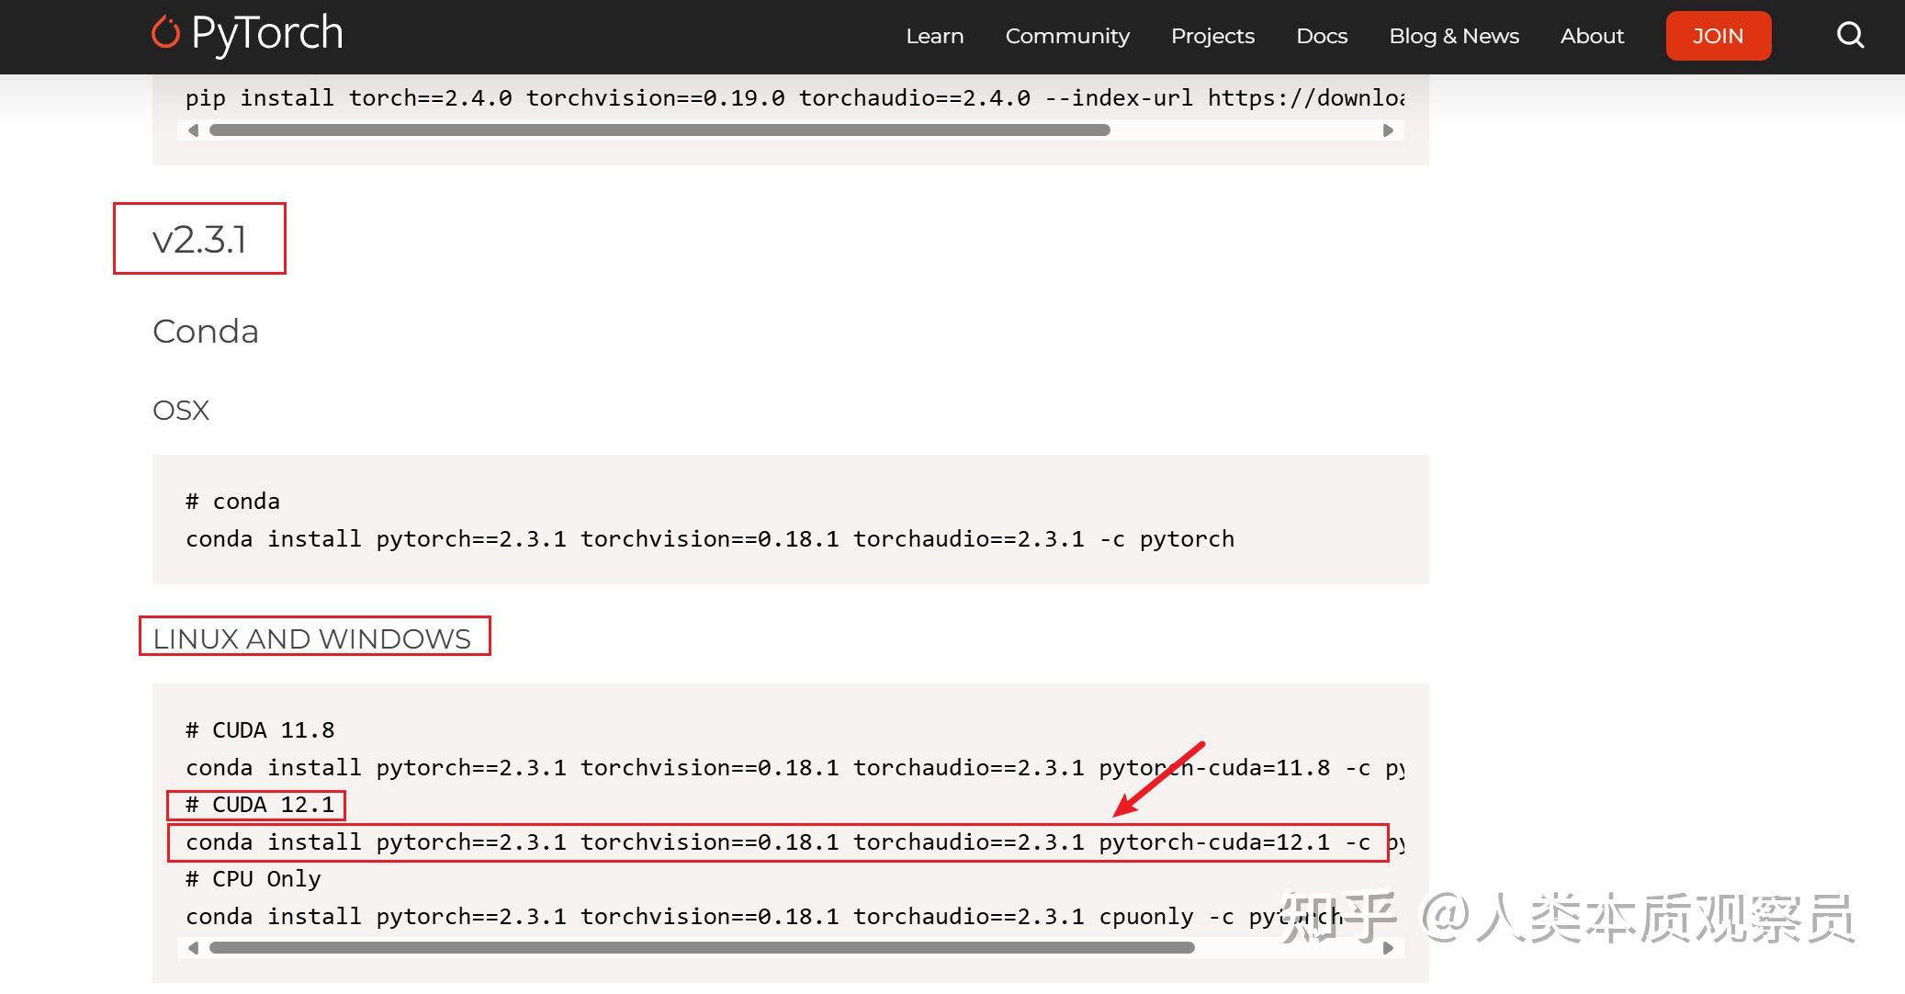The height and width of the screenshot is (994, 1905).
Task: Click the horizontal scrollbar under the pip install command
Action: [x=659, y=130]
